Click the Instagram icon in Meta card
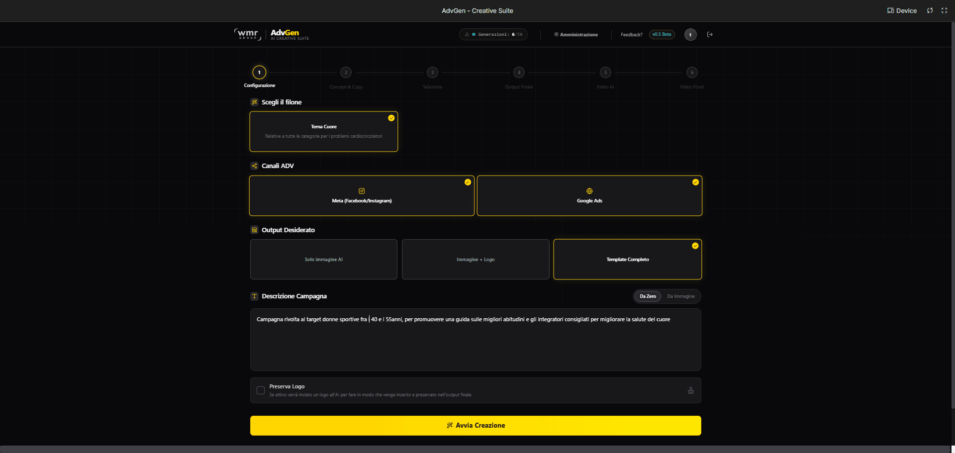 362,191
